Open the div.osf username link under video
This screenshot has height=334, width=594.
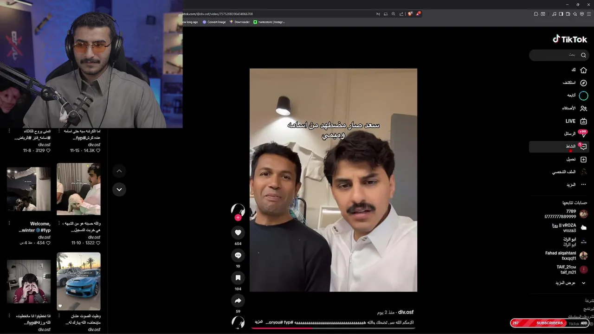(x=406, y=312)
